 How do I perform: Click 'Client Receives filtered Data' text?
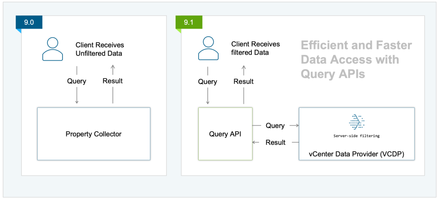256,48
